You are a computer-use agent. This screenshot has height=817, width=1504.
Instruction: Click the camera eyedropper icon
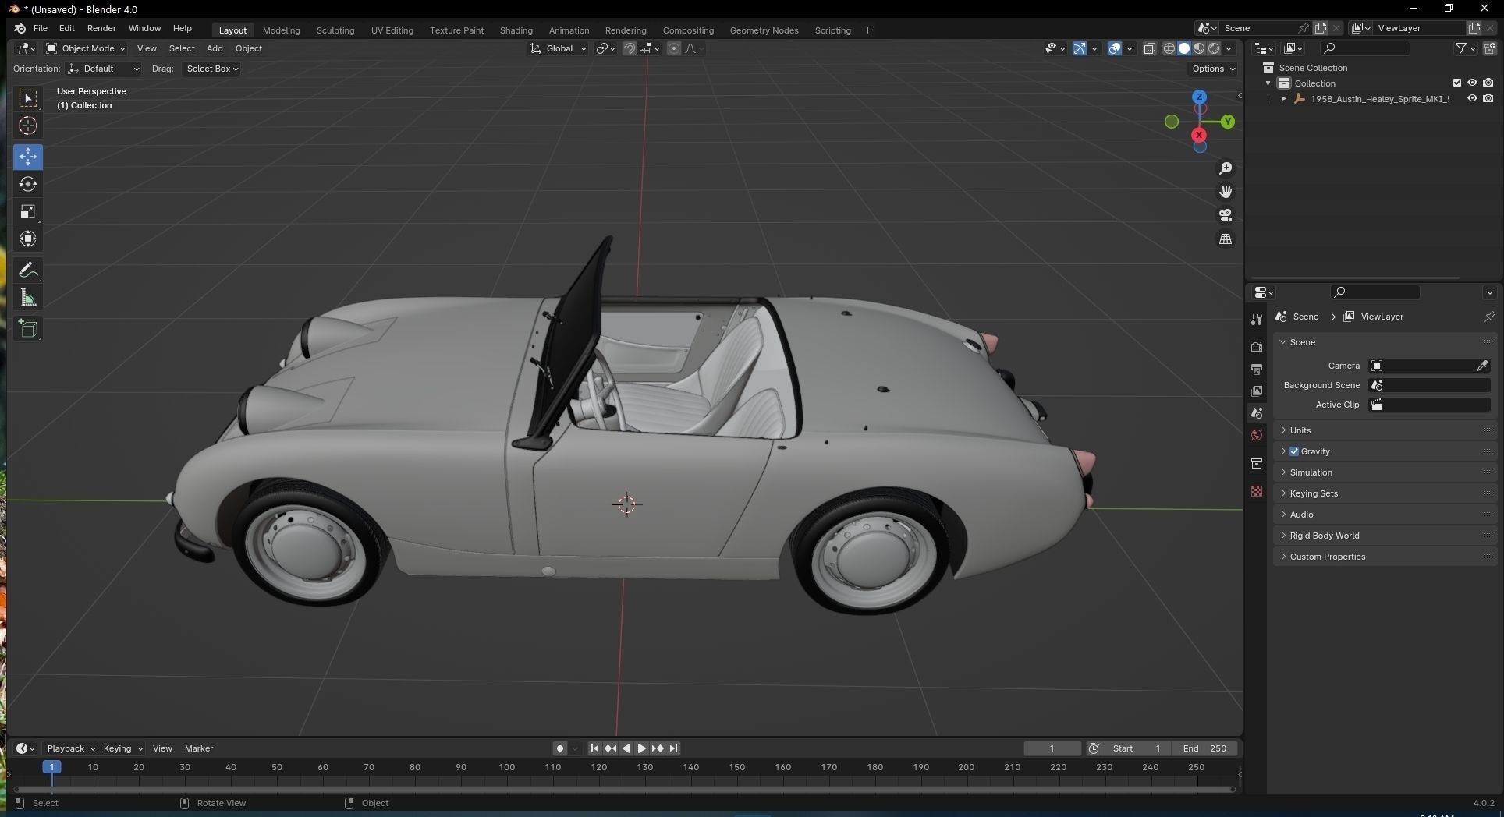(x=1482, y=366)
